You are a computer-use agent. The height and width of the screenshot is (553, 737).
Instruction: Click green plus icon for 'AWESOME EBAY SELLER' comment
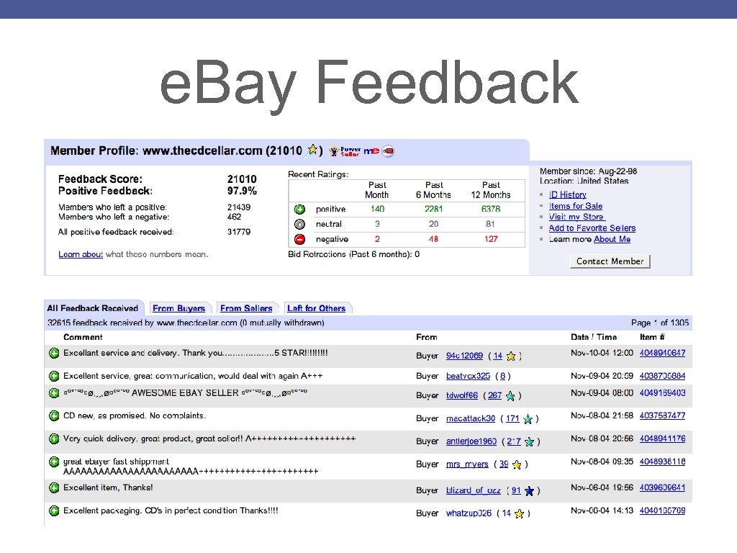coord(54,393)
